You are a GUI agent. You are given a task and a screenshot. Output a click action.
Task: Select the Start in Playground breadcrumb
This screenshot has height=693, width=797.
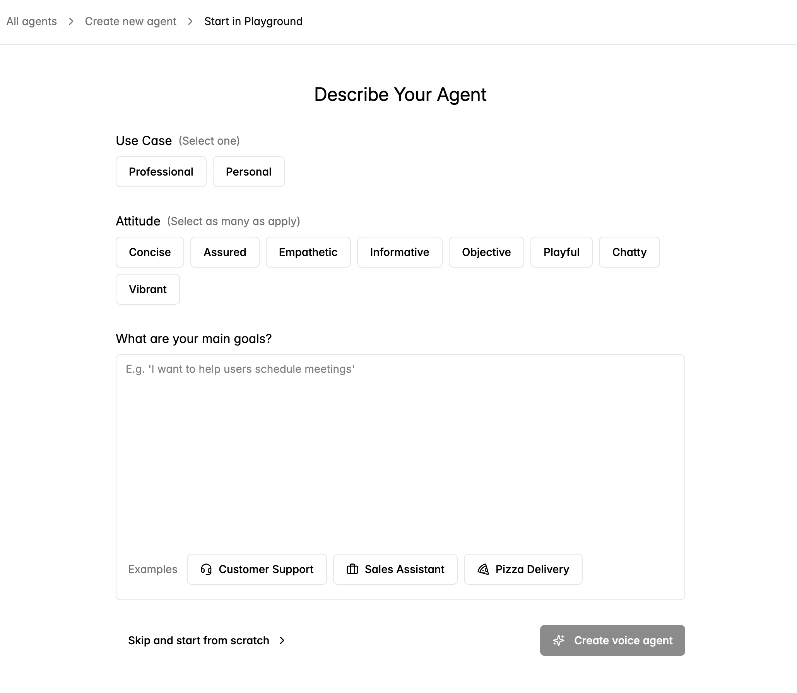coord(253,22)
